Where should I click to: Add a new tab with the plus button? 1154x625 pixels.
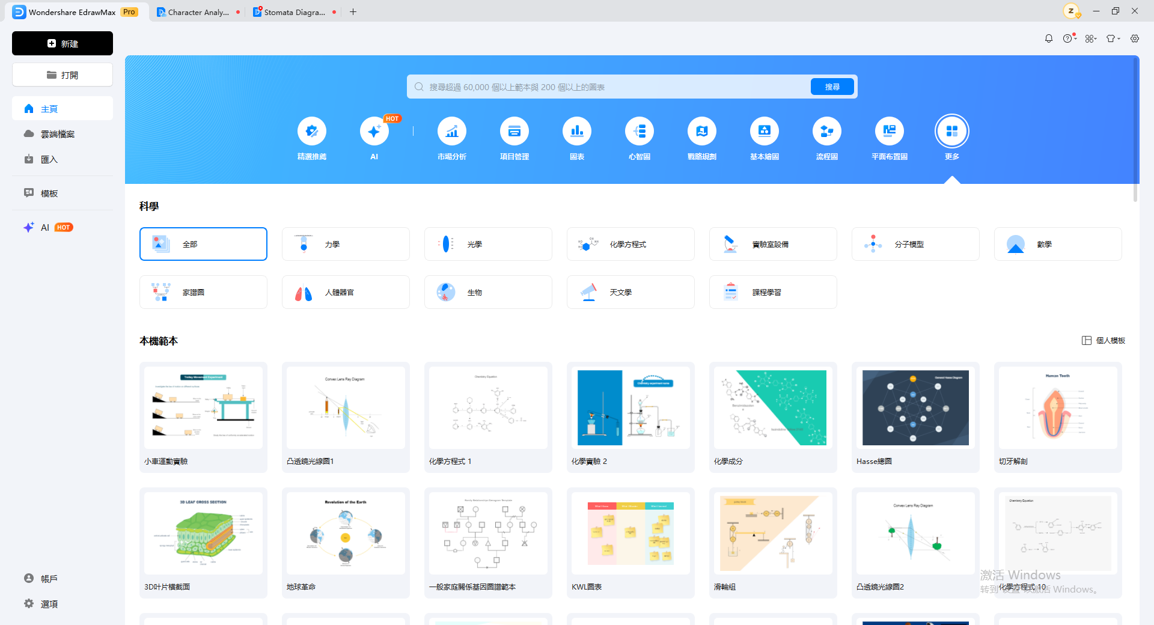pos(353,12)
